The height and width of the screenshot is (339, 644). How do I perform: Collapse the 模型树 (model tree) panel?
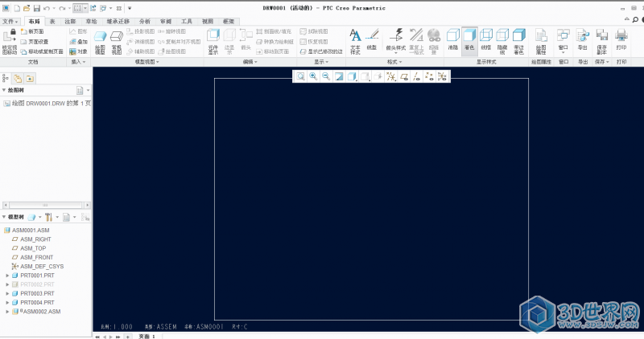[4, 217]
